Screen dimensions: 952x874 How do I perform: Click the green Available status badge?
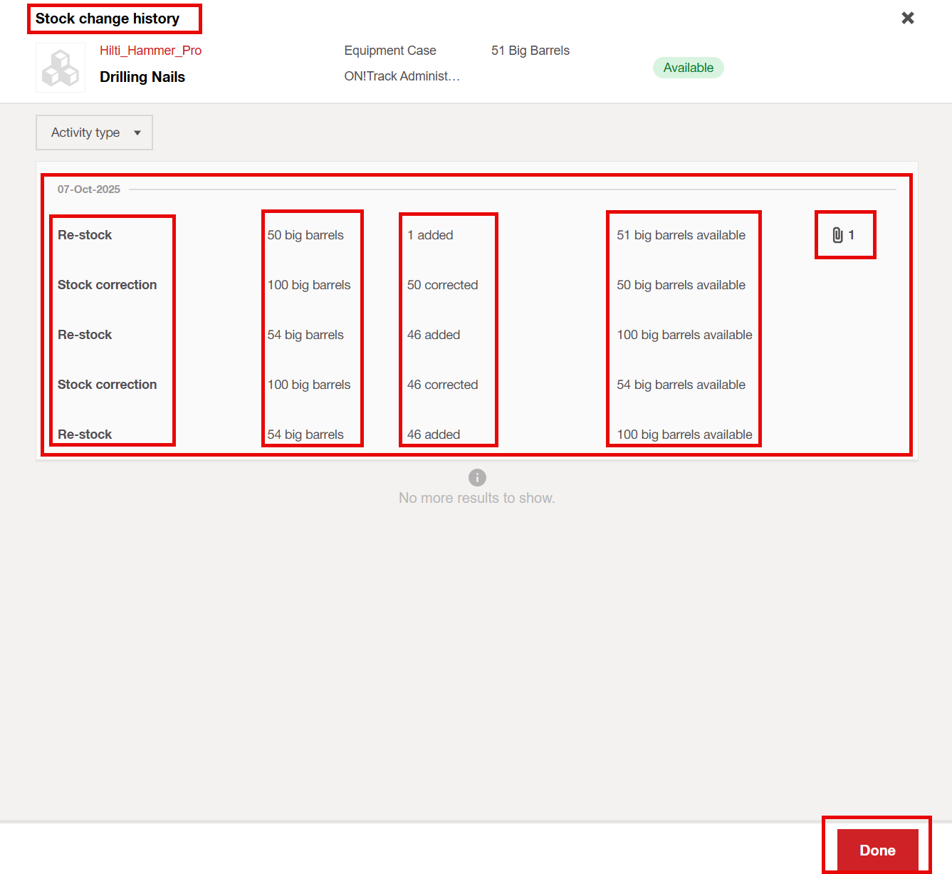(x=688, y=68)
